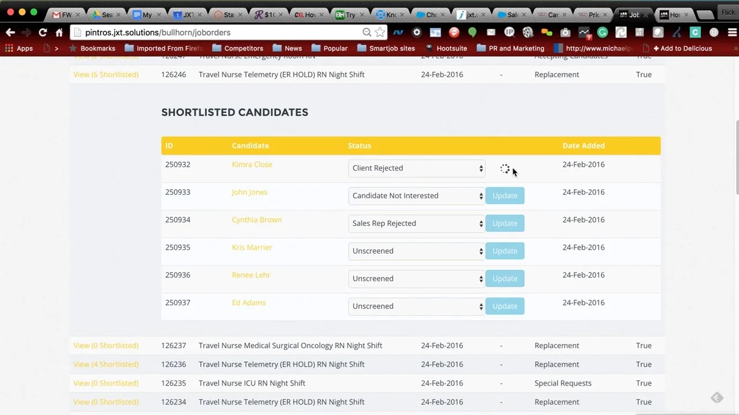Open the Kimra Close candidate link

[x=252, y=165]
